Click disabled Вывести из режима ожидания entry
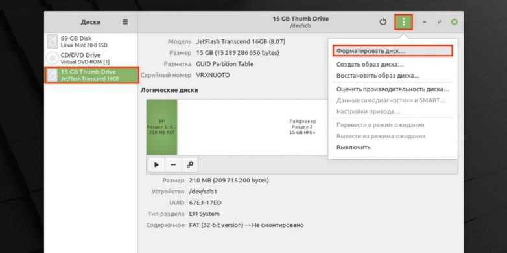The width and height of the screenshot is (507, 253). point(392,136)
